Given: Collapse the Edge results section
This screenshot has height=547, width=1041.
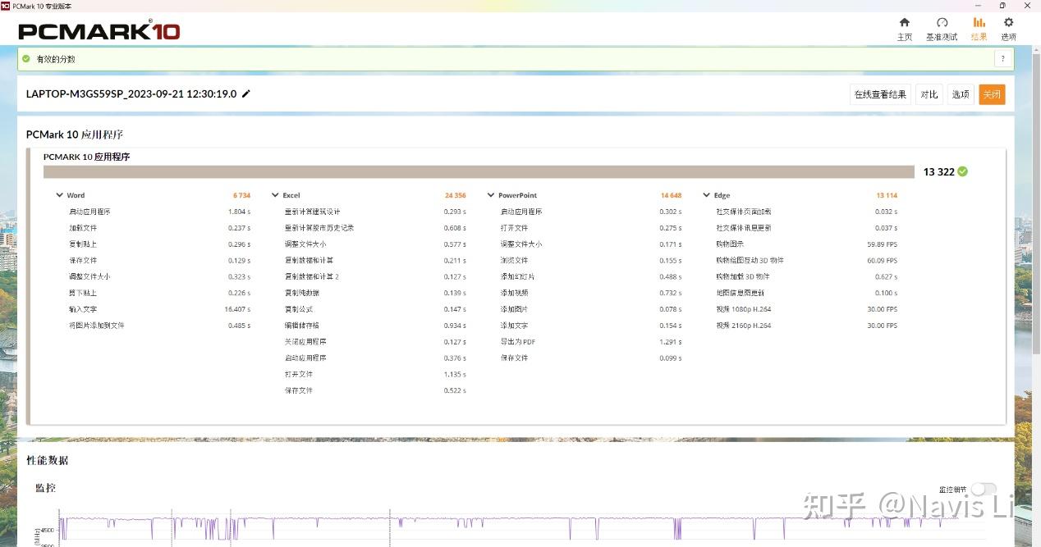Looking at the screenshot, I should (x=706, y=195).
